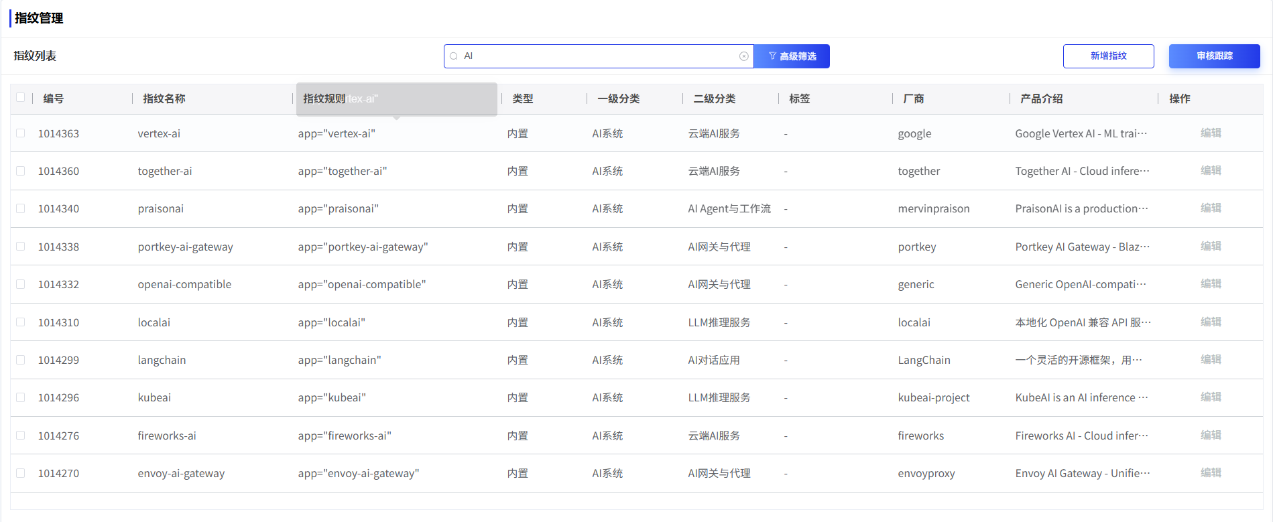Clear the search text with the X icon
The height and width of the screenshot is (522, 1273).
click(744, 56)
